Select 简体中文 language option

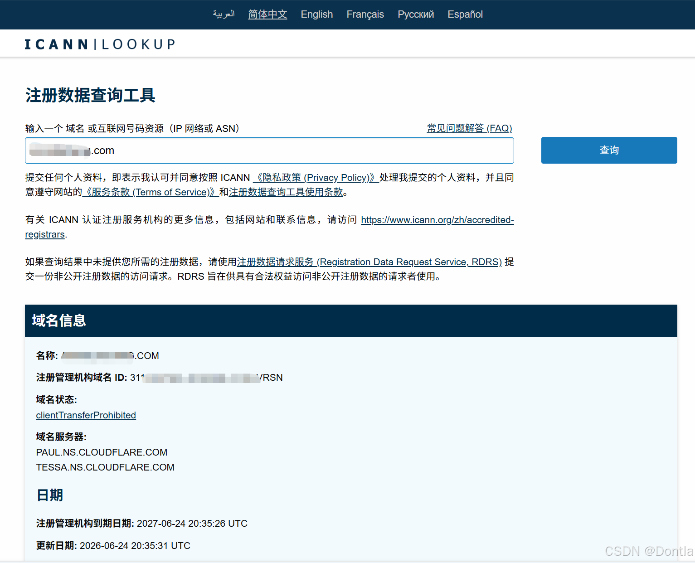coord(267,14)
